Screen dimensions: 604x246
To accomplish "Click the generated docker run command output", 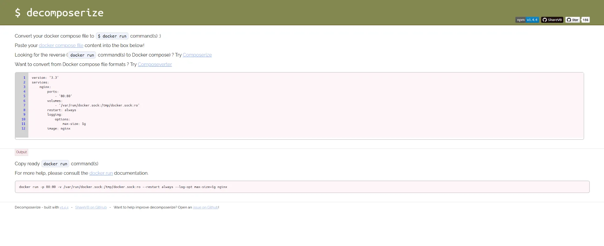I will [123, 187].
